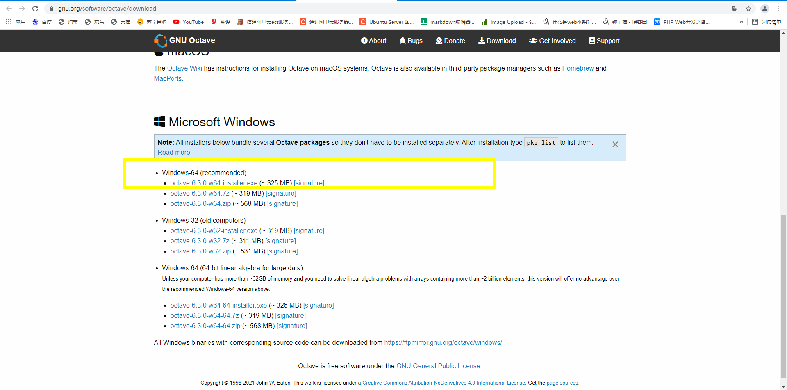Click the site lock icon

pyautogui.click(x=52, y=9)
